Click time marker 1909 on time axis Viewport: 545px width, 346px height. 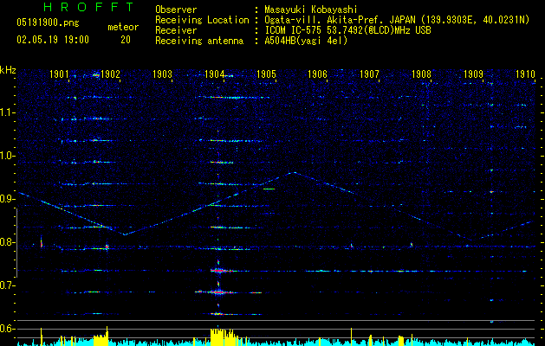point(473,74)
